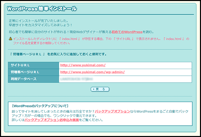Open the wp-admin administrator page URL
201x137 pixels.
[92, 72]
